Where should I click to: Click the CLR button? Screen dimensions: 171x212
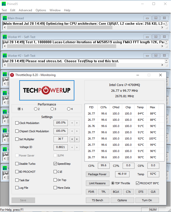[153, 192]
